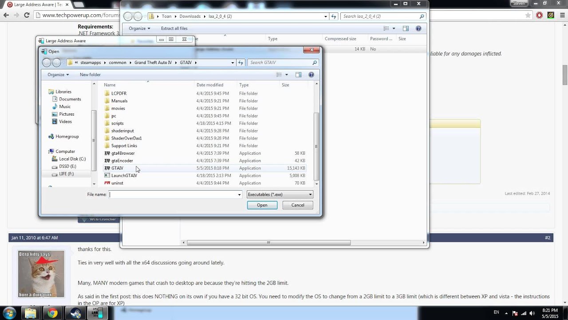Click refresh icon beside Open dialog address bar
Viewport: 568px width, 320px height.
[x=241, y=63]
